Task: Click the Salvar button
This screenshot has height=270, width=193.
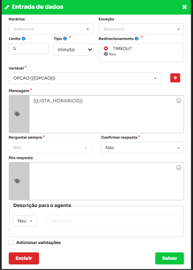Action: tap(169, 258)
